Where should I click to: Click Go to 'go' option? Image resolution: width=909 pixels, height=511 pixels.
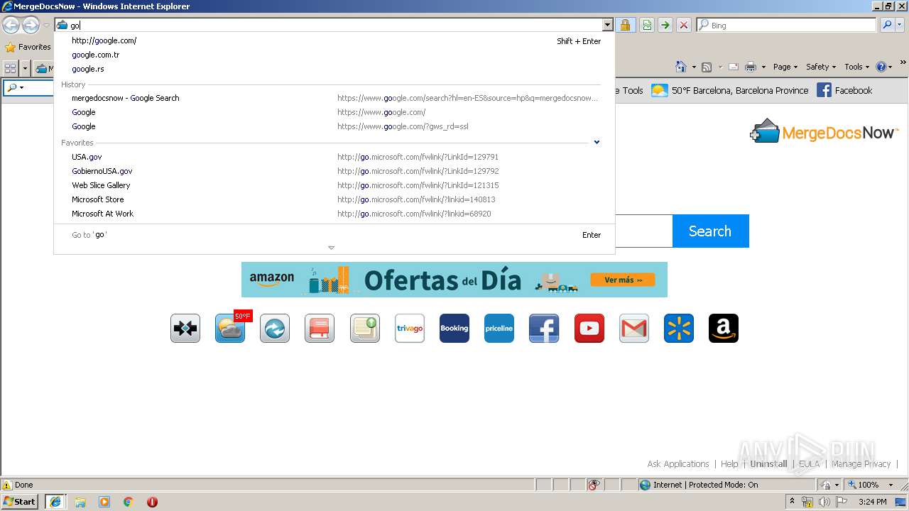334,235
